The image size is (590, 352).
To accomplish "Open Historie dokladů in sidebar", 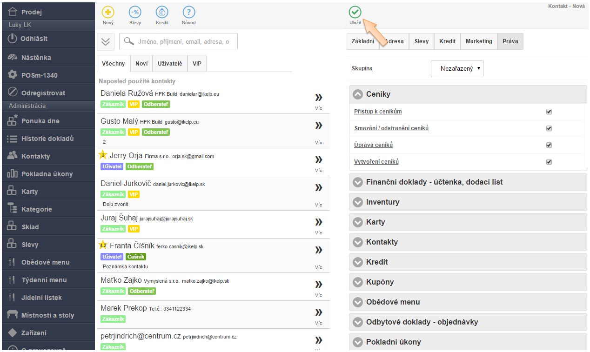I will click(x=47, y=139).
